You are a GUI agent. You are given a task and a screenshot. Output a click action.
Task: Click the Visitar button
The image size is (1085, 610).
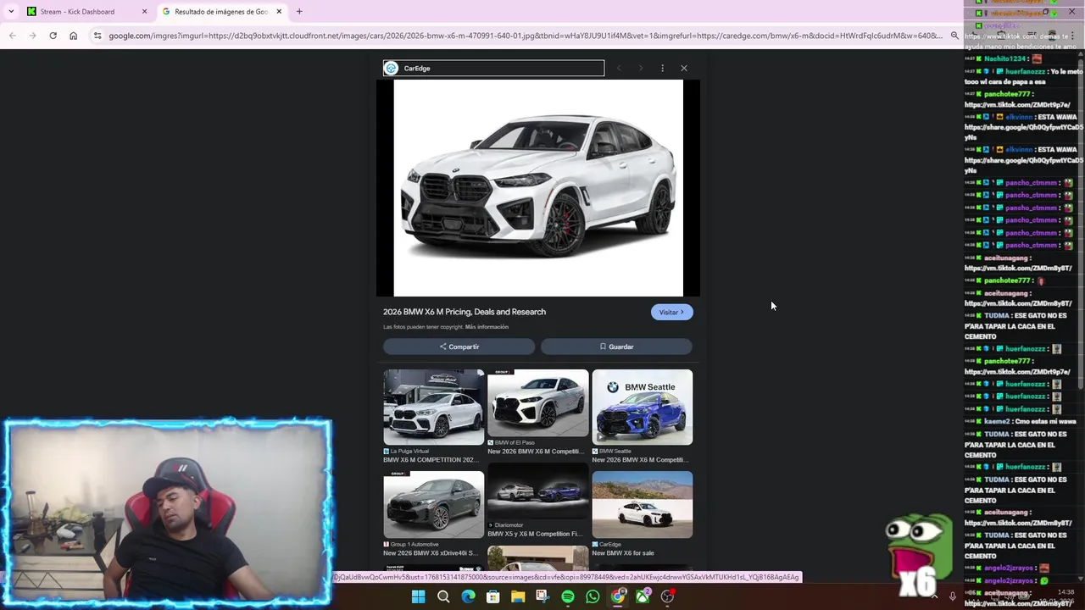tap(671, 313)
